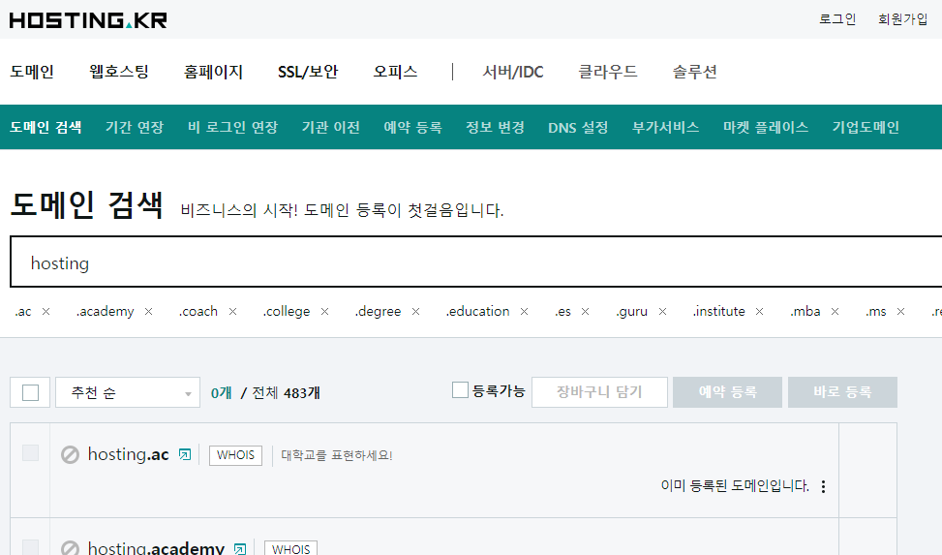This screenshot has width=942, height=555.
Task: Remove the .education extension filter
Action: coord(524,312)
